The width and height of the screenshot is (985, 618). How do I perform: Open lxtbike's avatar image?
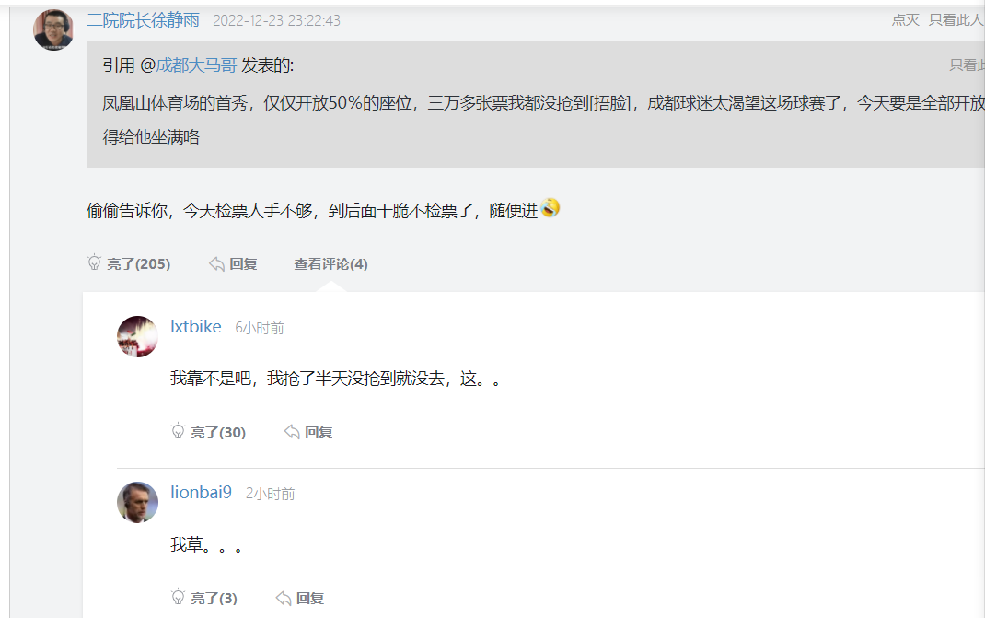coord(137,336)
